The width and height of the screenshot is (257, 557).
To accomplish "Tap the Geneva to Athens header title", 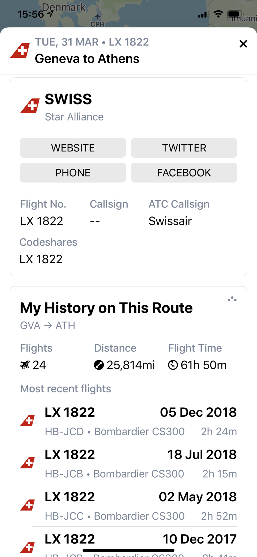I will pyautogui.click(x=87, y=59).
